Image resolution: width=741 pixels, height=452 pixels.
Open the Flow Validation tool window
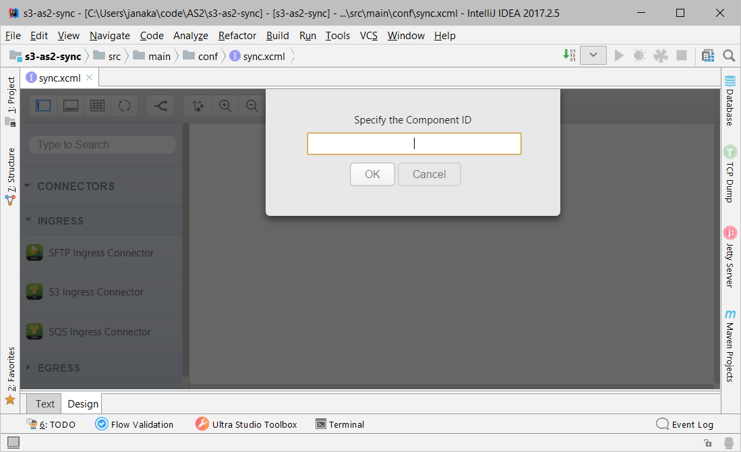(134, 424)
